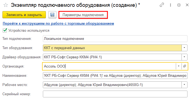Click the 'Тип подключения' field
Image resolution: width=191 pixels, height=99 pixels.
tap(115, 39)
